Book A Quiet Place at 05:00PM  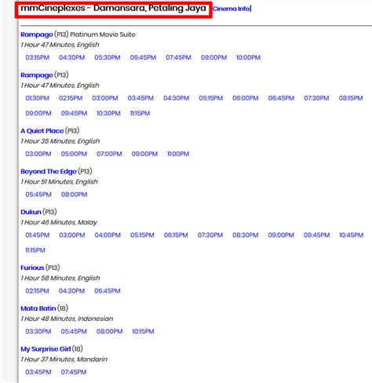point(74,154)
